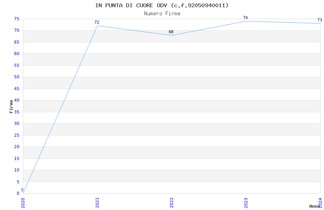Click the 2022 x-axis year label

click(x=172, y=202)
